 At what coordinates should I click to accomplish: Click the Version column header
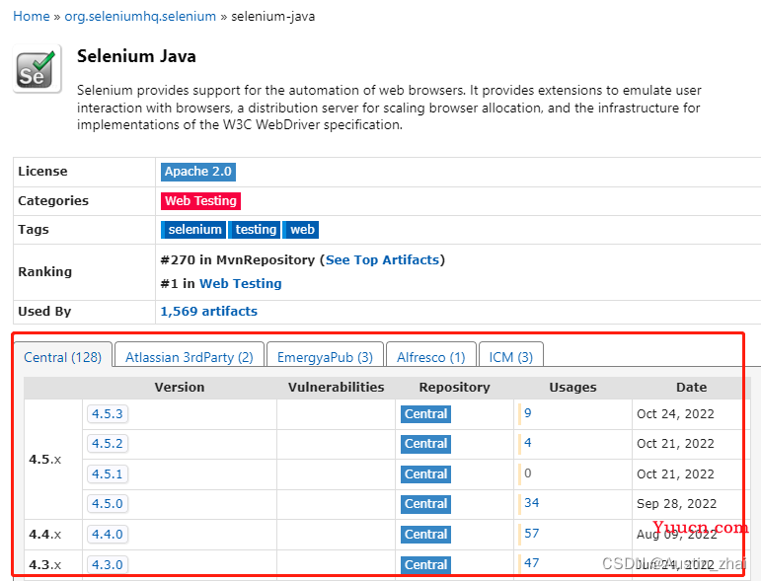[179, 388]
